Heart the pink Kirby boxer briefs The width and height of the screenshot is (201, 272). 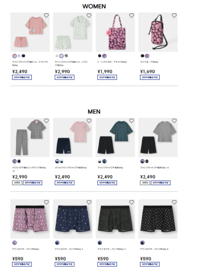[x=46, y=202]
